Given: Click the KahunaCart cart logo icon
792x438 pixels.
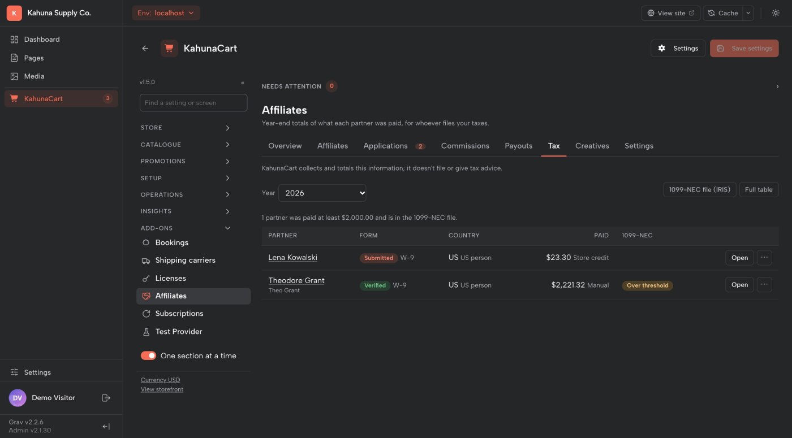Looking at the screenshot, I should (x=169, y=49).
